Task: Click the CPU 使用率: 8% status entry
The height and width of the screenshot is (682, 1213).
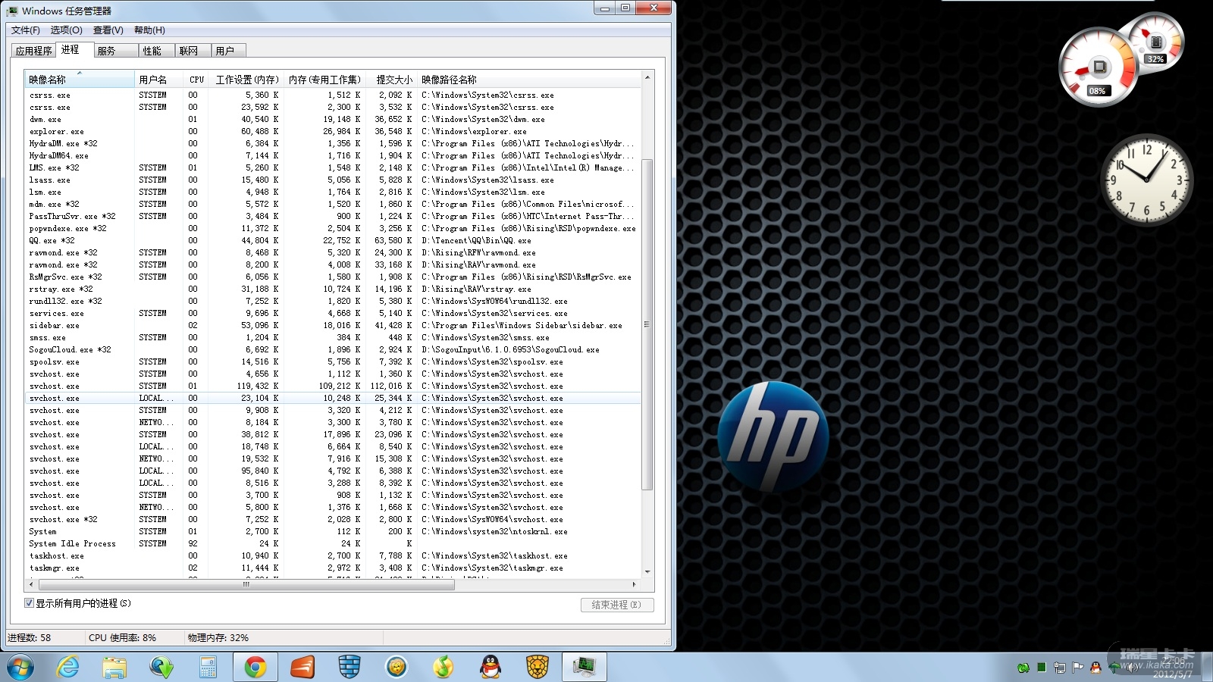Action: 123,638
